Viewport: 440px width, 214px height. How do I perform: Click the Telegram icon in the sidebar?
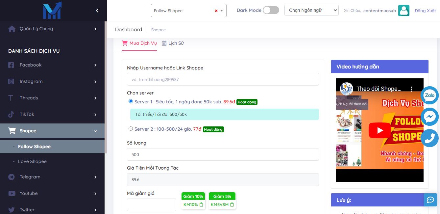click(12, 177)
